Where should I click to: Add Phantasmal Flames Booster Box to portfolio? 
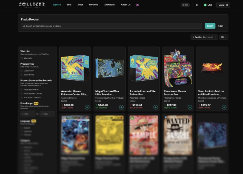point(190,107)
